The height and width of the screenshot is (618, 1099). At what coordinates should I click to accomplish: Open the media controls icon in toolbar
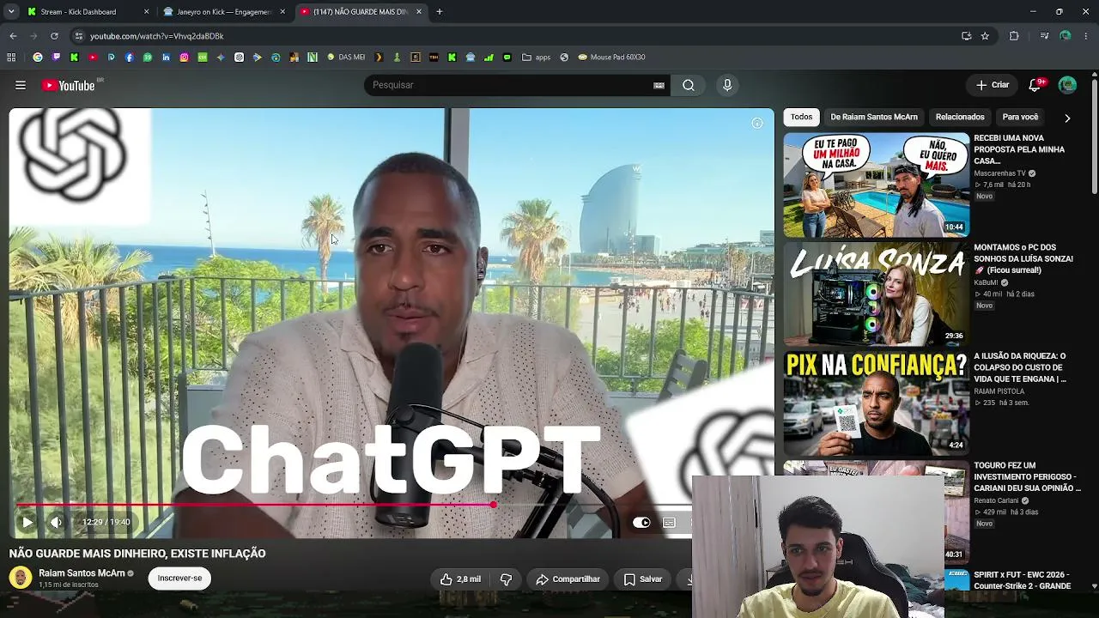tap(1044, 36)
